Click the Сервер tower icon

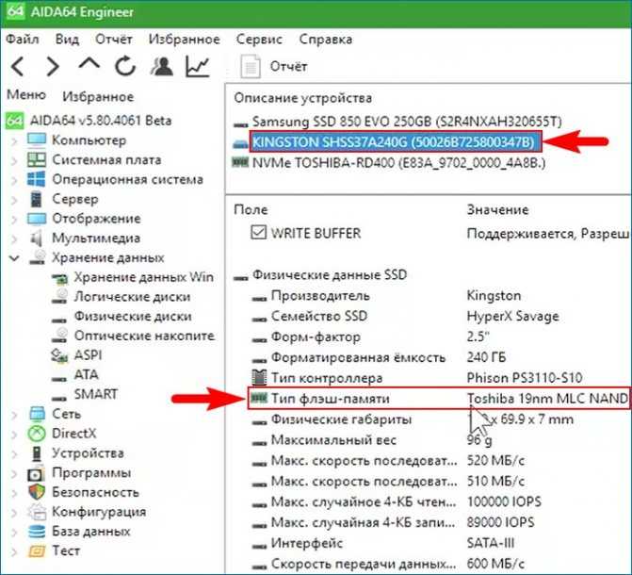[x=37, y=199]
